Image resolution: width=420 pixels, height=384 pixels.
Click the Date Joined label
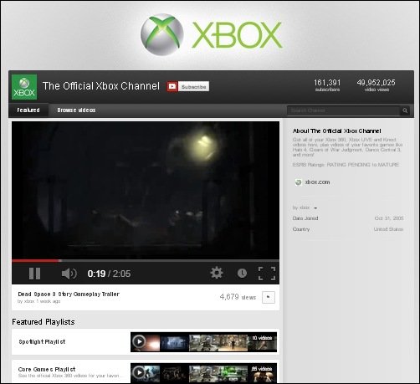tap(305, 218)
